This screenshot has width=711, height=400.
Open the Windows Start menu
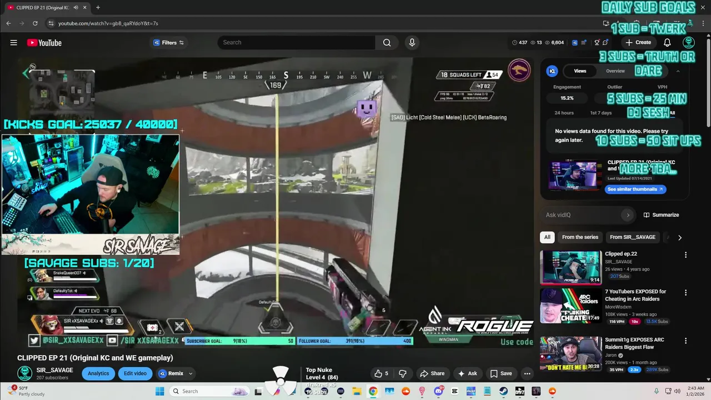pos(159,391)
